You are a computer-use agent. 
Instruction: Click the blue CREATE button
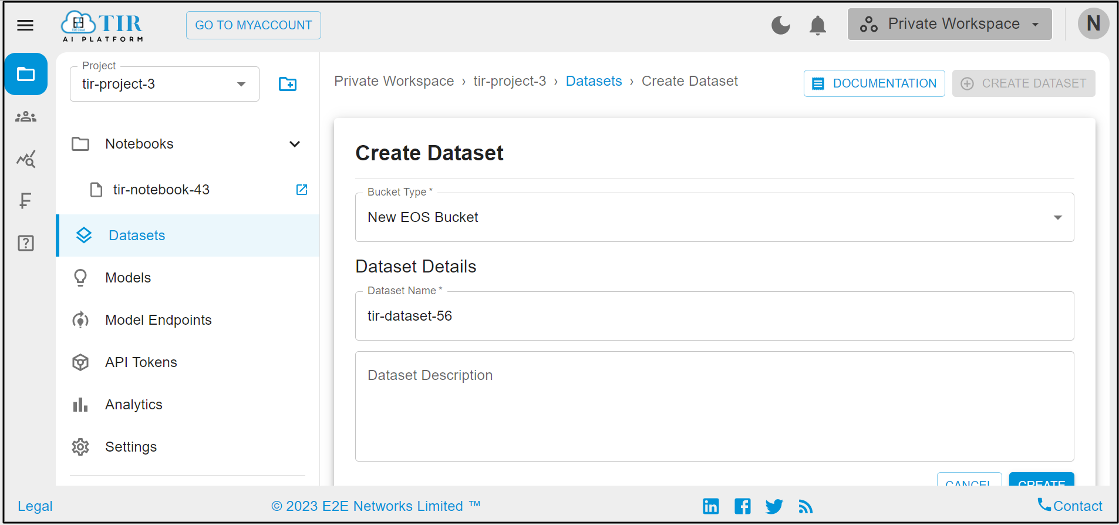coord(1042,479)
